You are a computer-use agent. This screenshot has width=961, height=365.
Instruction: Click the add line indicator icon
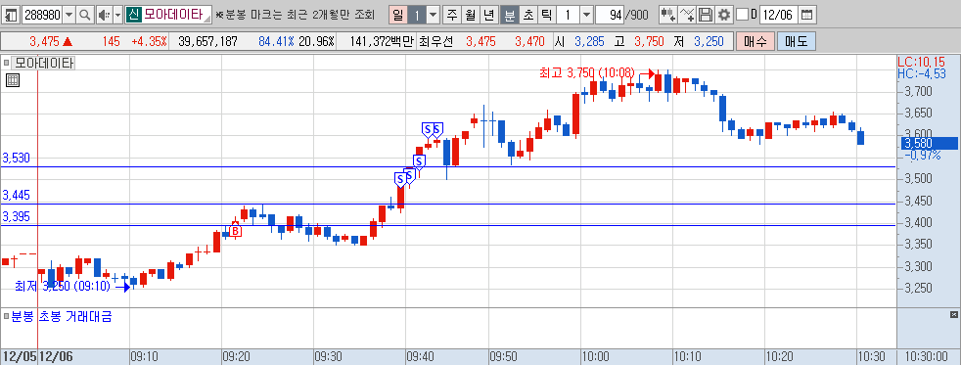point(687,14)
